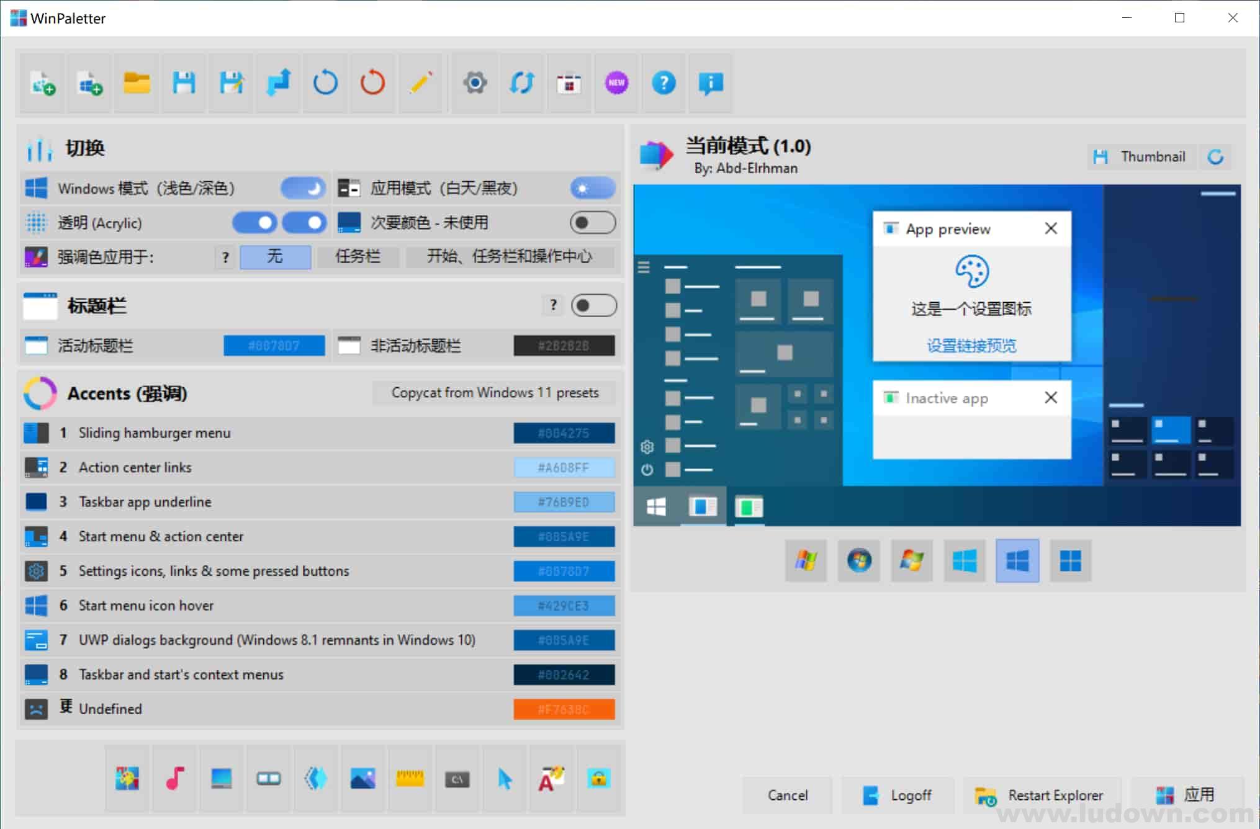1260x829 pixels.
Task: Click the 设置链接预览 link in App preview
Action: [971, 346]
